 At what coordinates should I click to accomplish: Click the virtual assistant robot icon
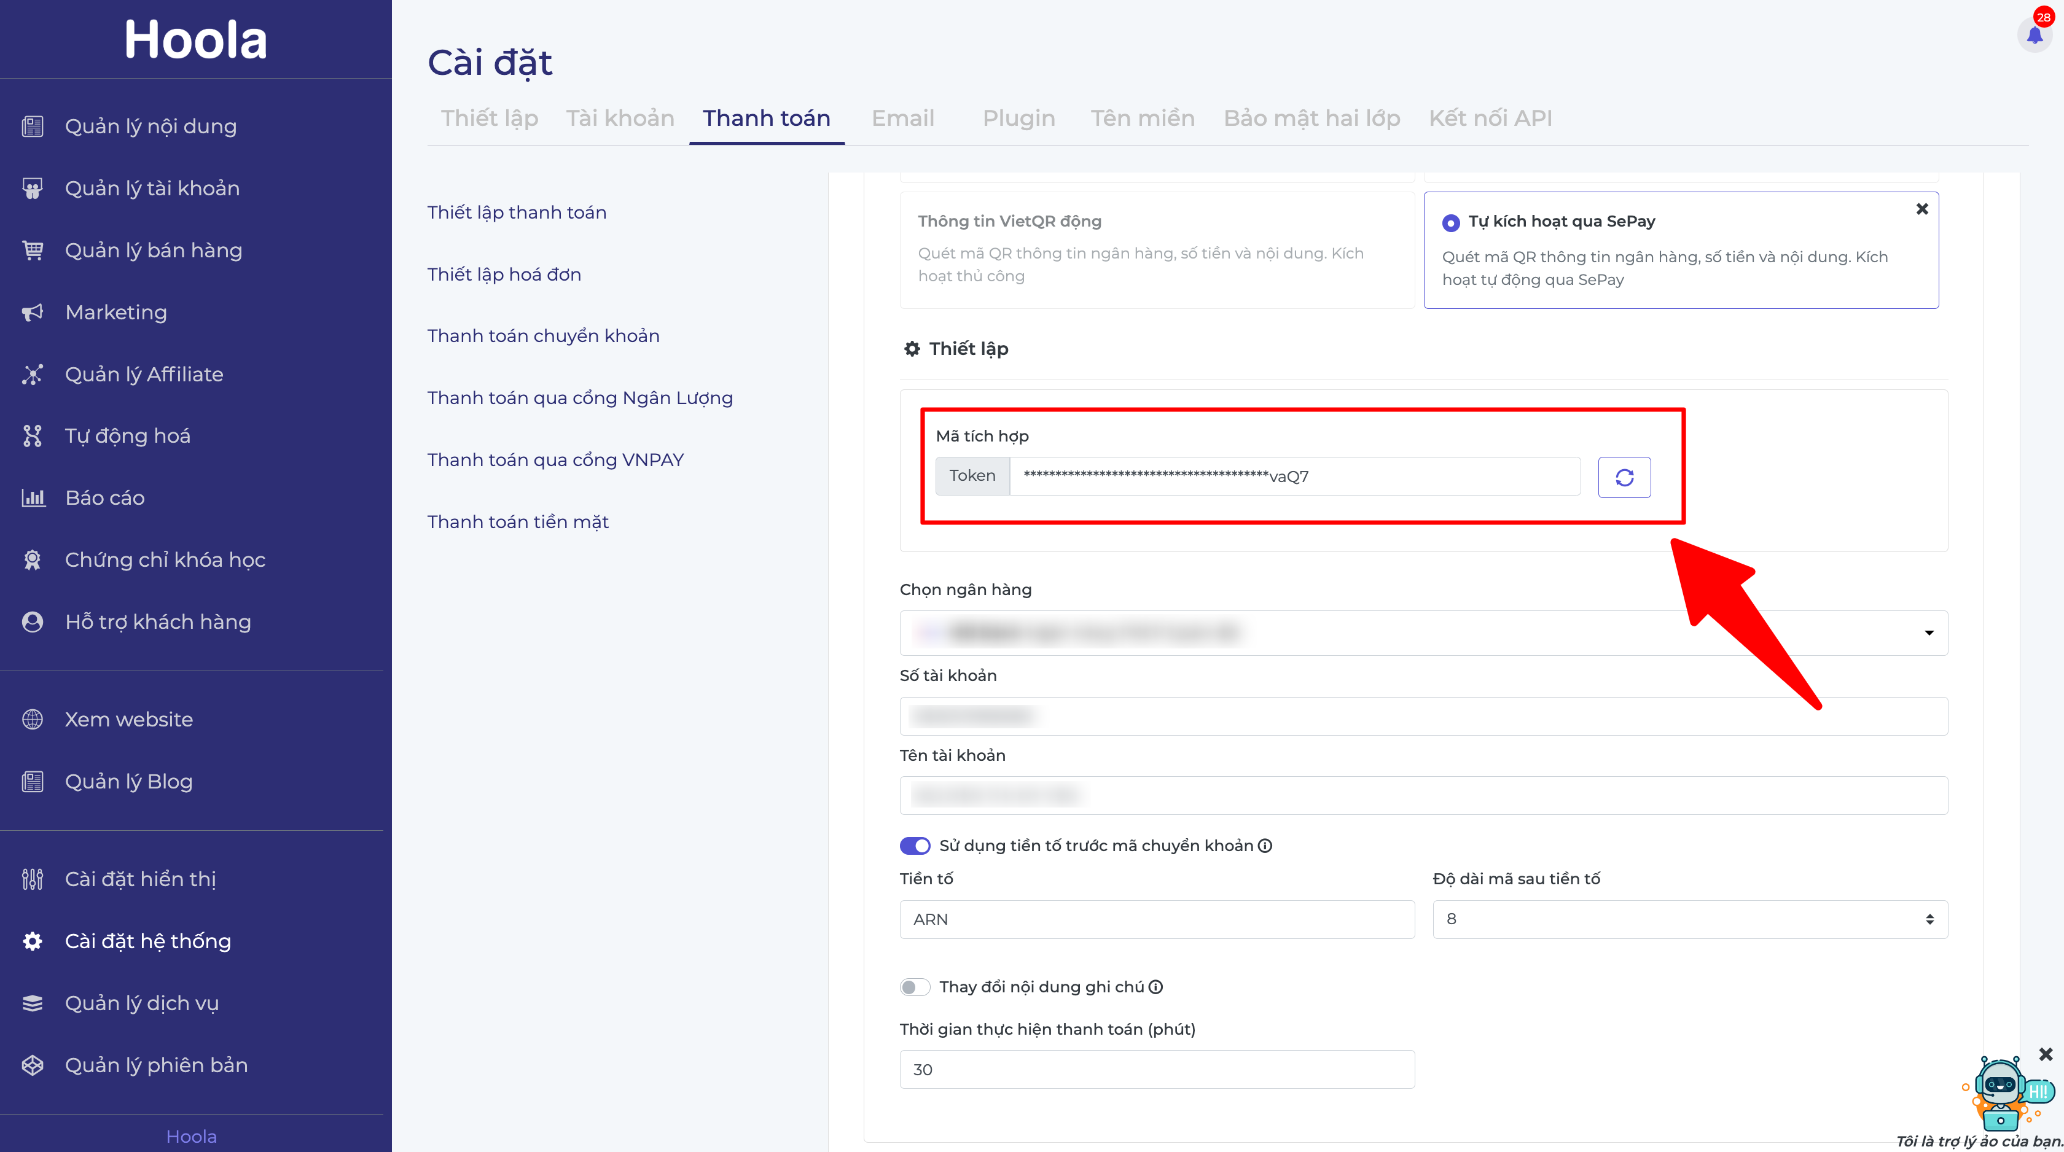[2000, 1092]
